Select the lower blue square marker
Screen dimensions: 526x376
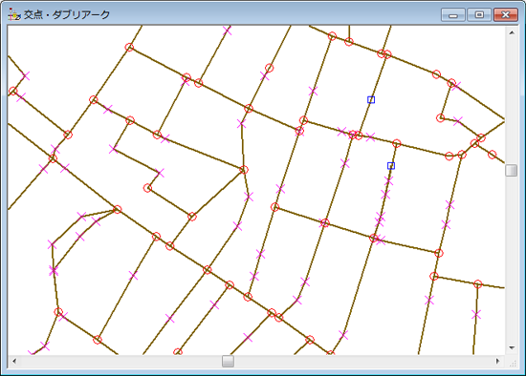(391, 166)
